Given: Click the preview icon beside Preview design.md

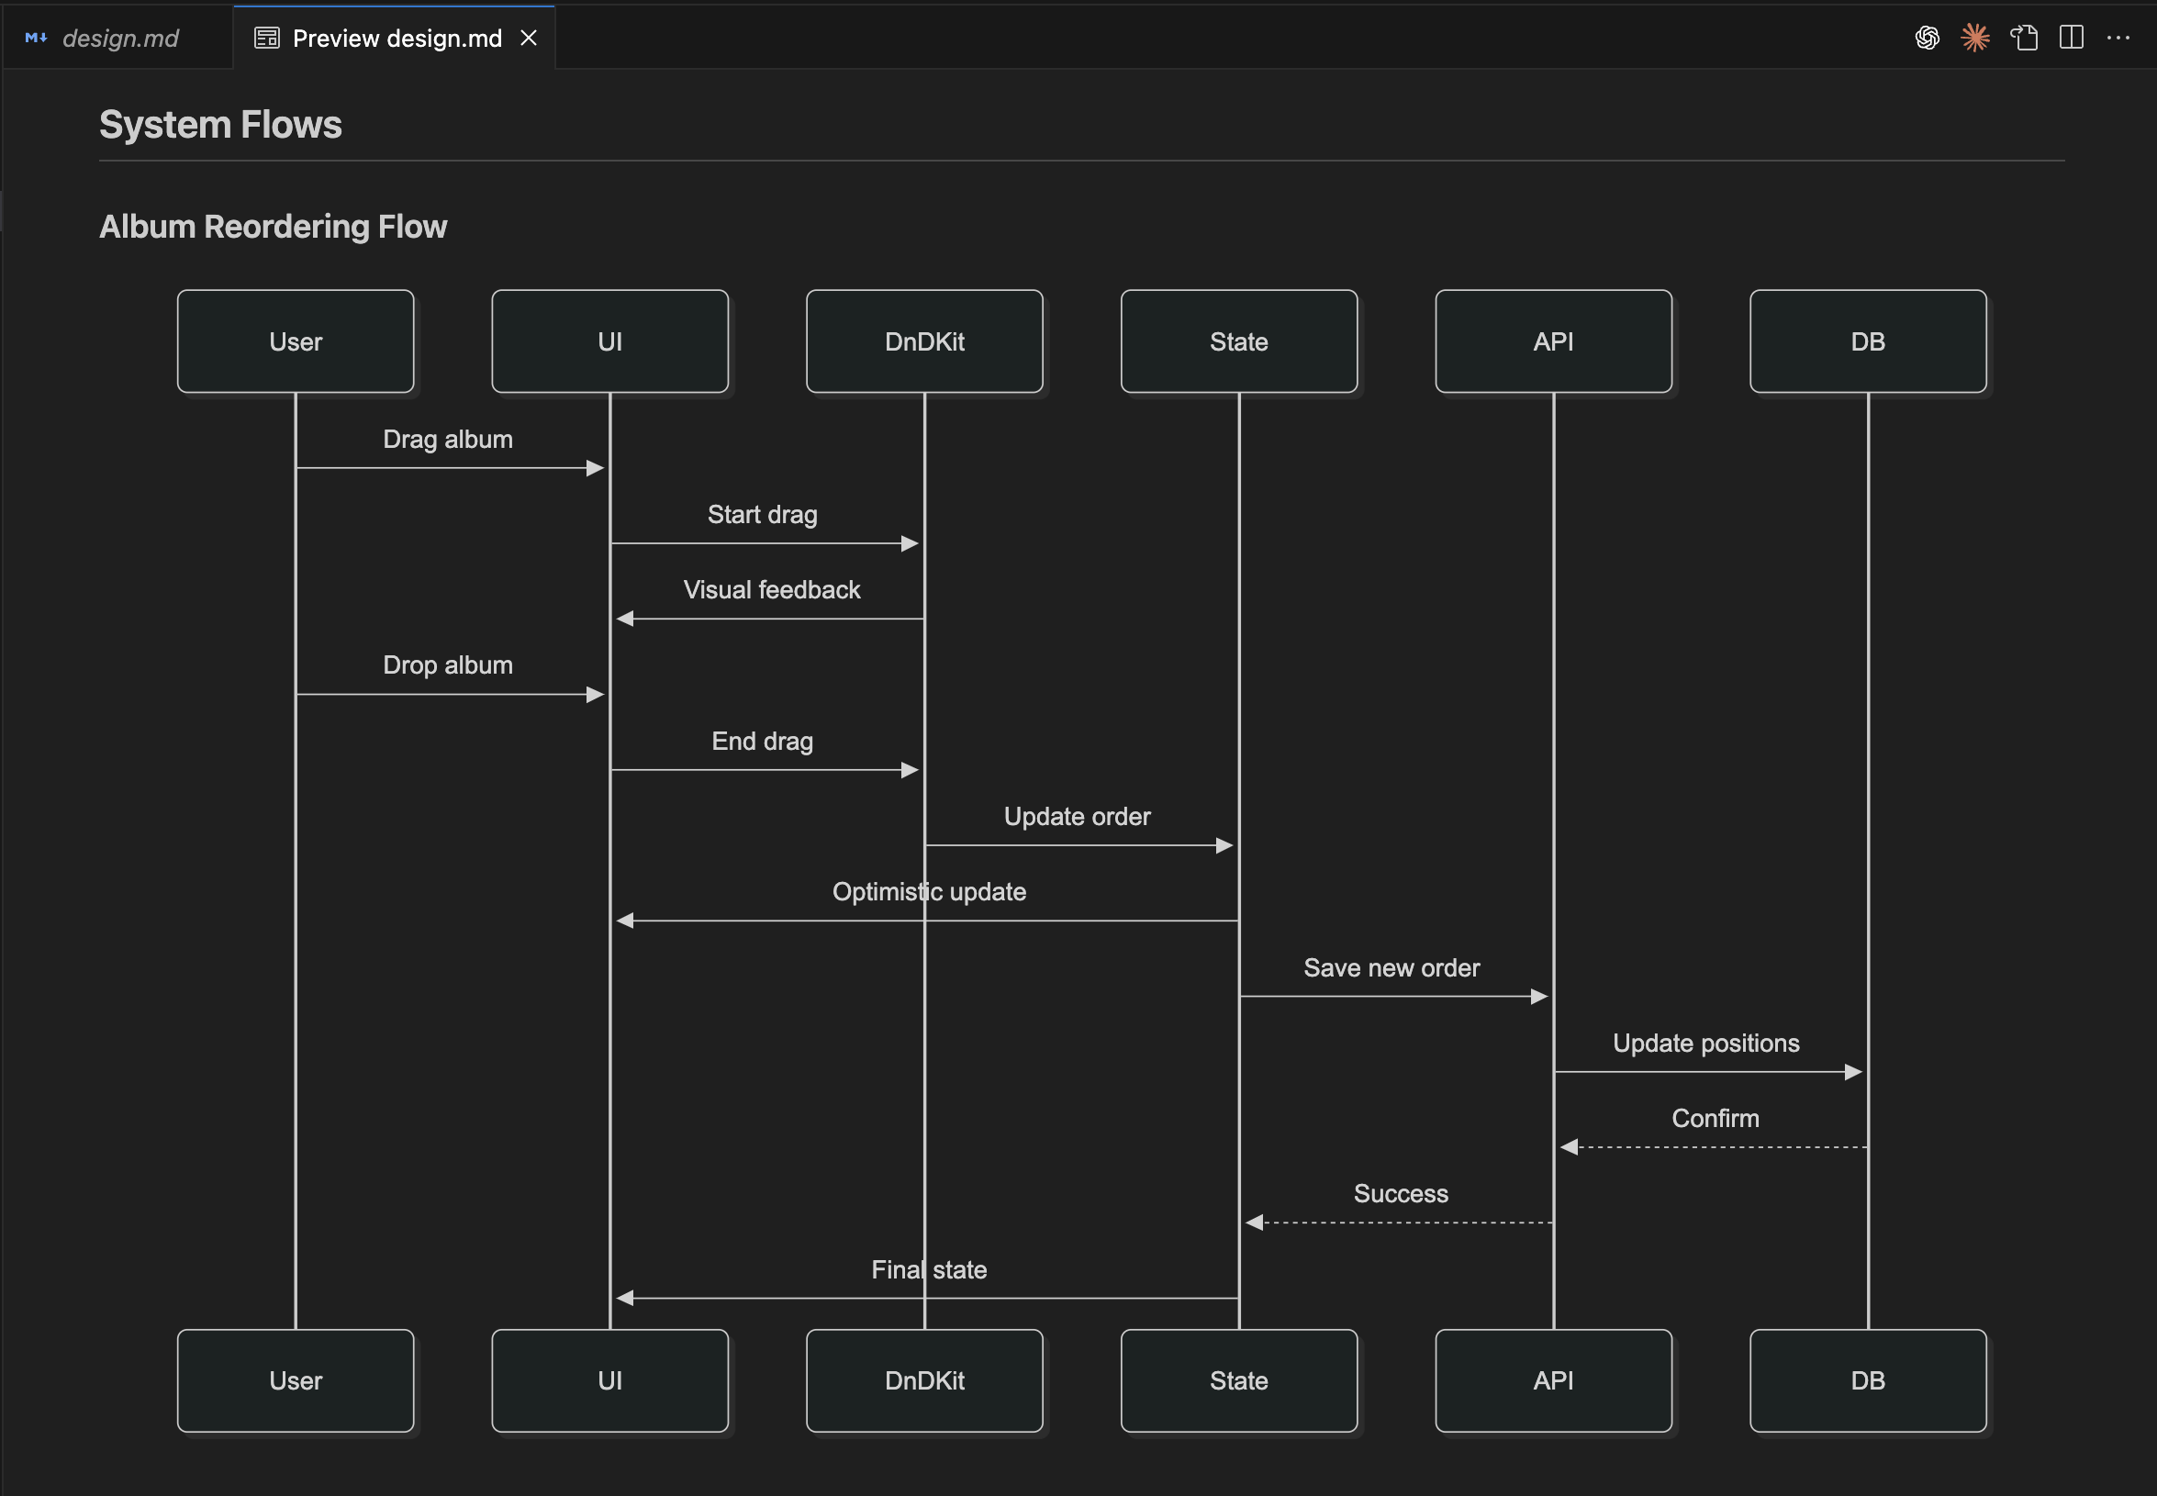Looking at the screenshot, I should coord(266,38).
